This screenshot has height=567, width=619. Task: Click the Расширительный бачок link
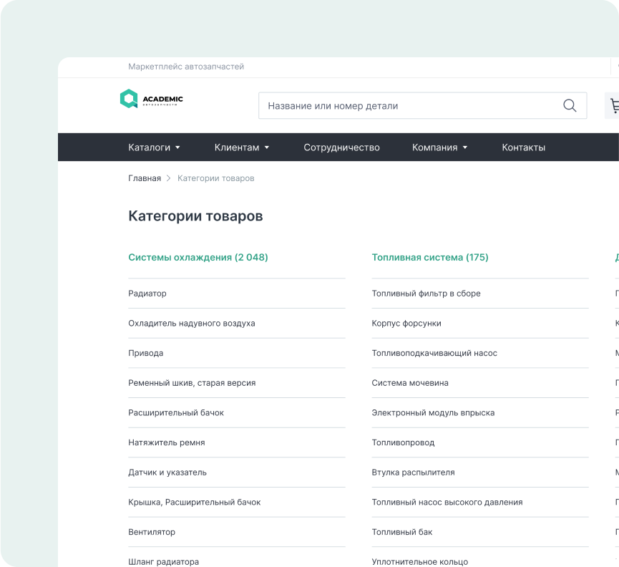tap(175, 412)
